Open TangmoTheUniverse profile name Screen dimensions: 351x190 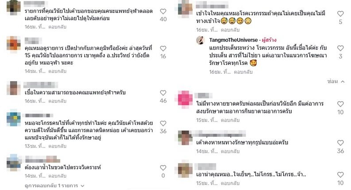coord(233,40)
